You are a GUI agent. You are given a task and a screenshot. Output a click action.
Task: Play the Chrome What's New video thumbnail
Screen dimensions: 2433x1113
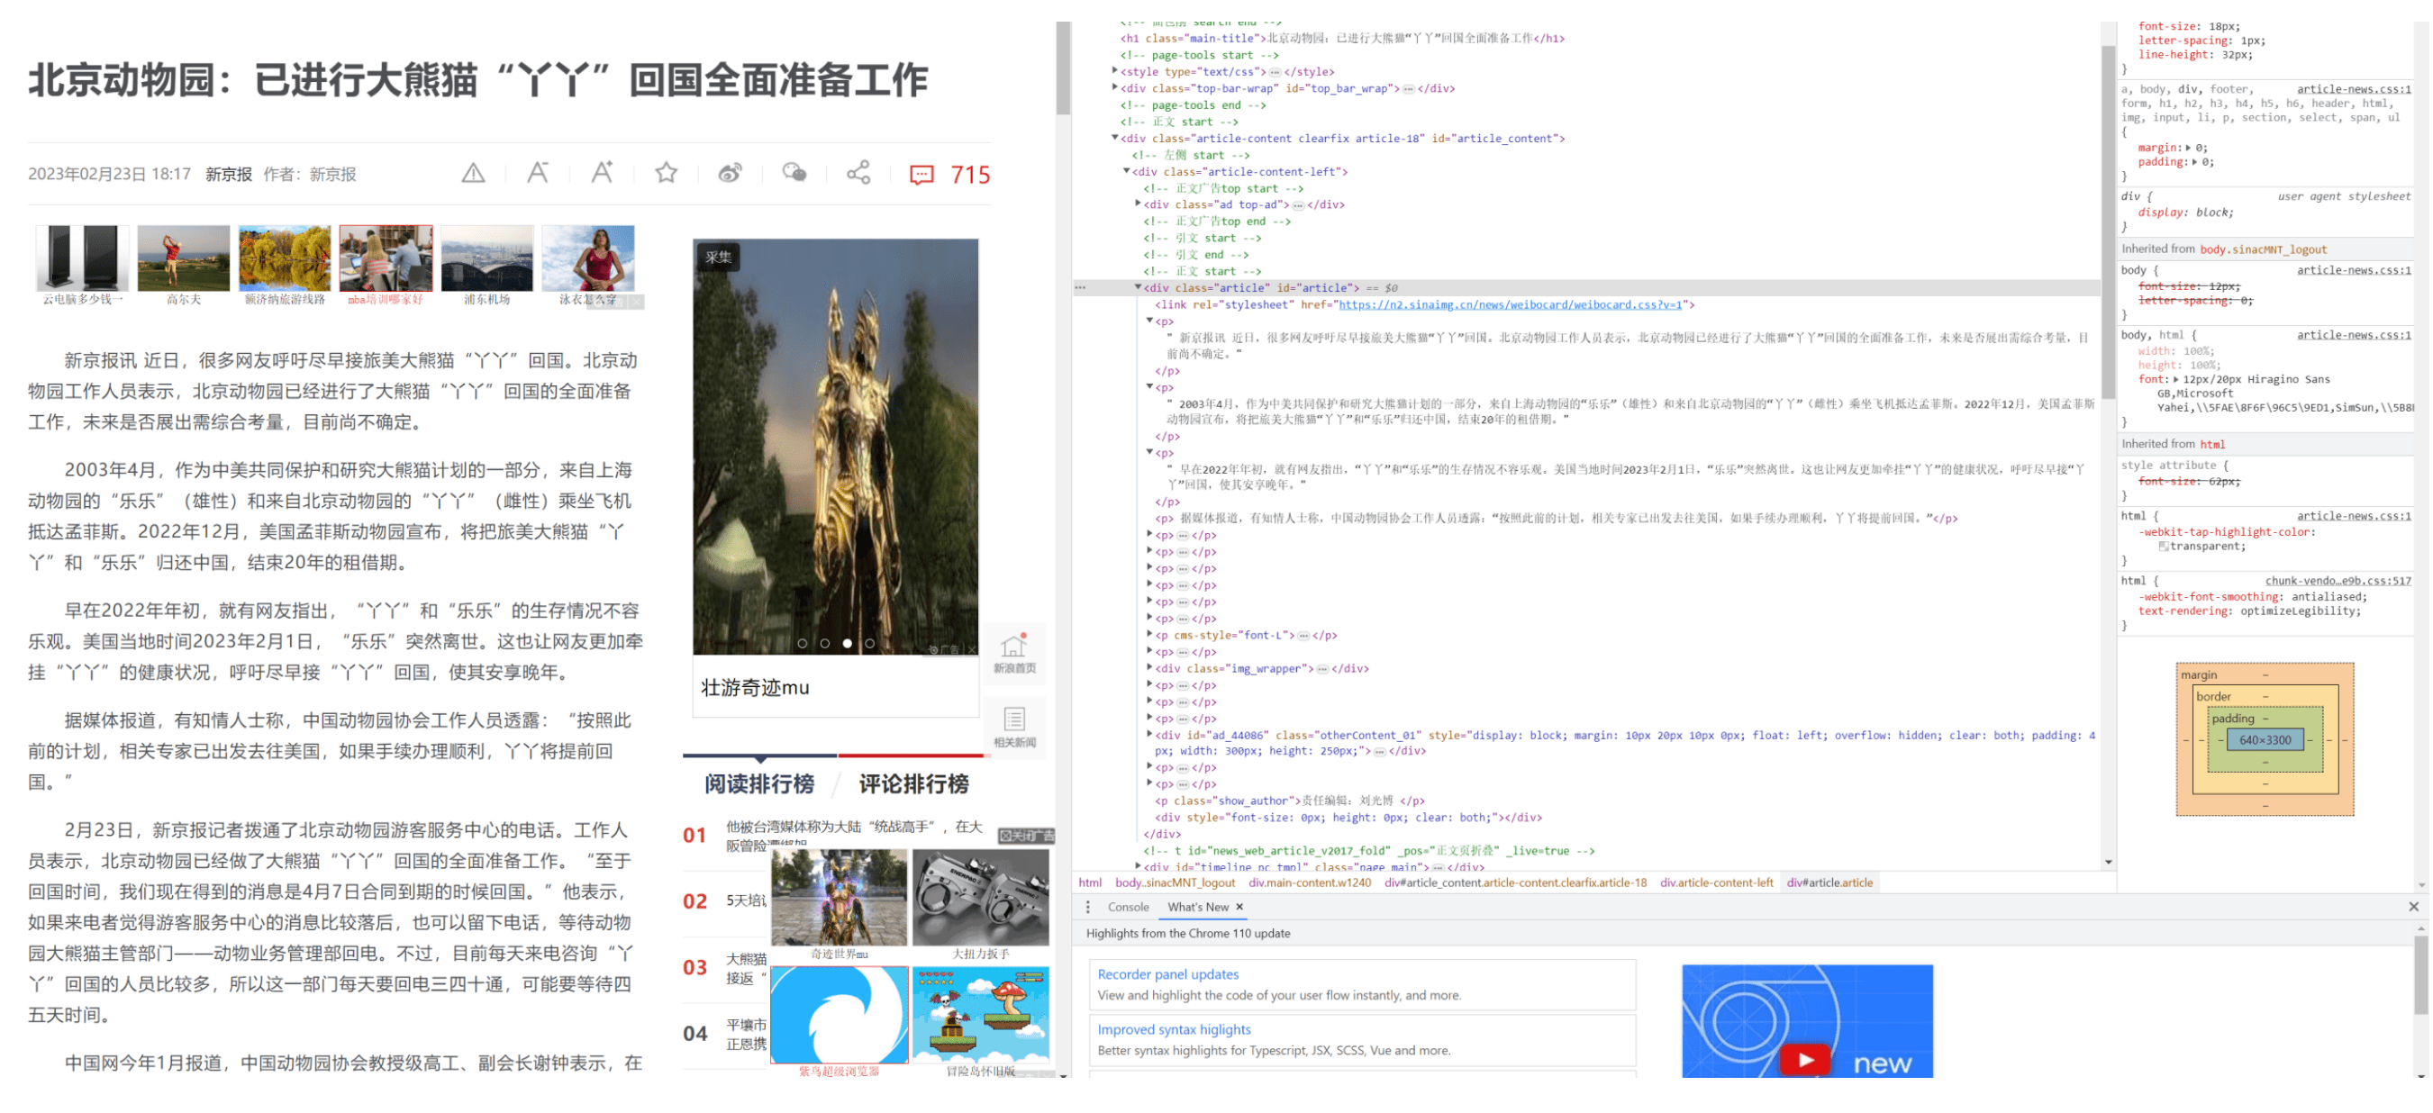pyautogui.click(x=1806, y=1059)
